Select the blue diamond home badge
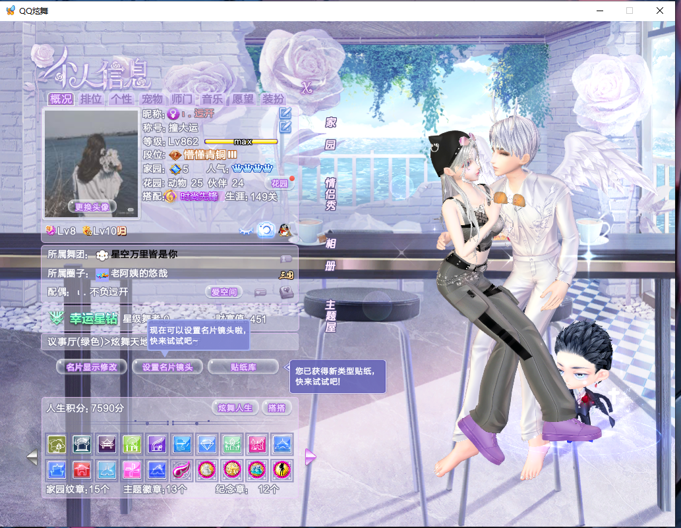The height and width of the screenshot is (528, 681). [x=207, y=444]
